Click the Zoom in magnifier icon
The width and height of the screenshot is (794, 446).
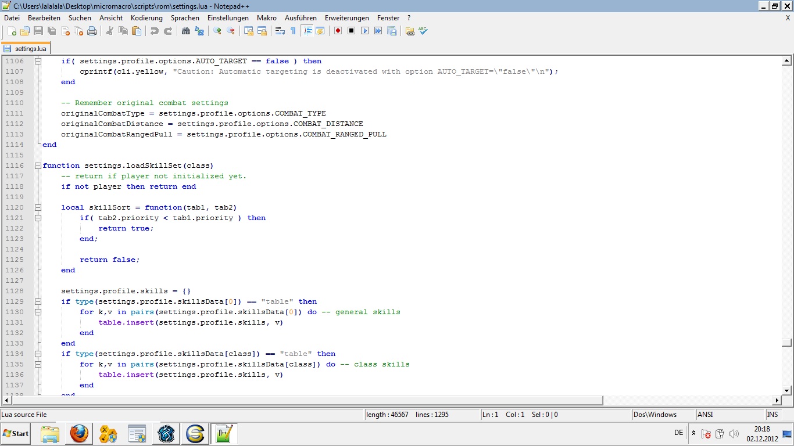click(217, 31)
